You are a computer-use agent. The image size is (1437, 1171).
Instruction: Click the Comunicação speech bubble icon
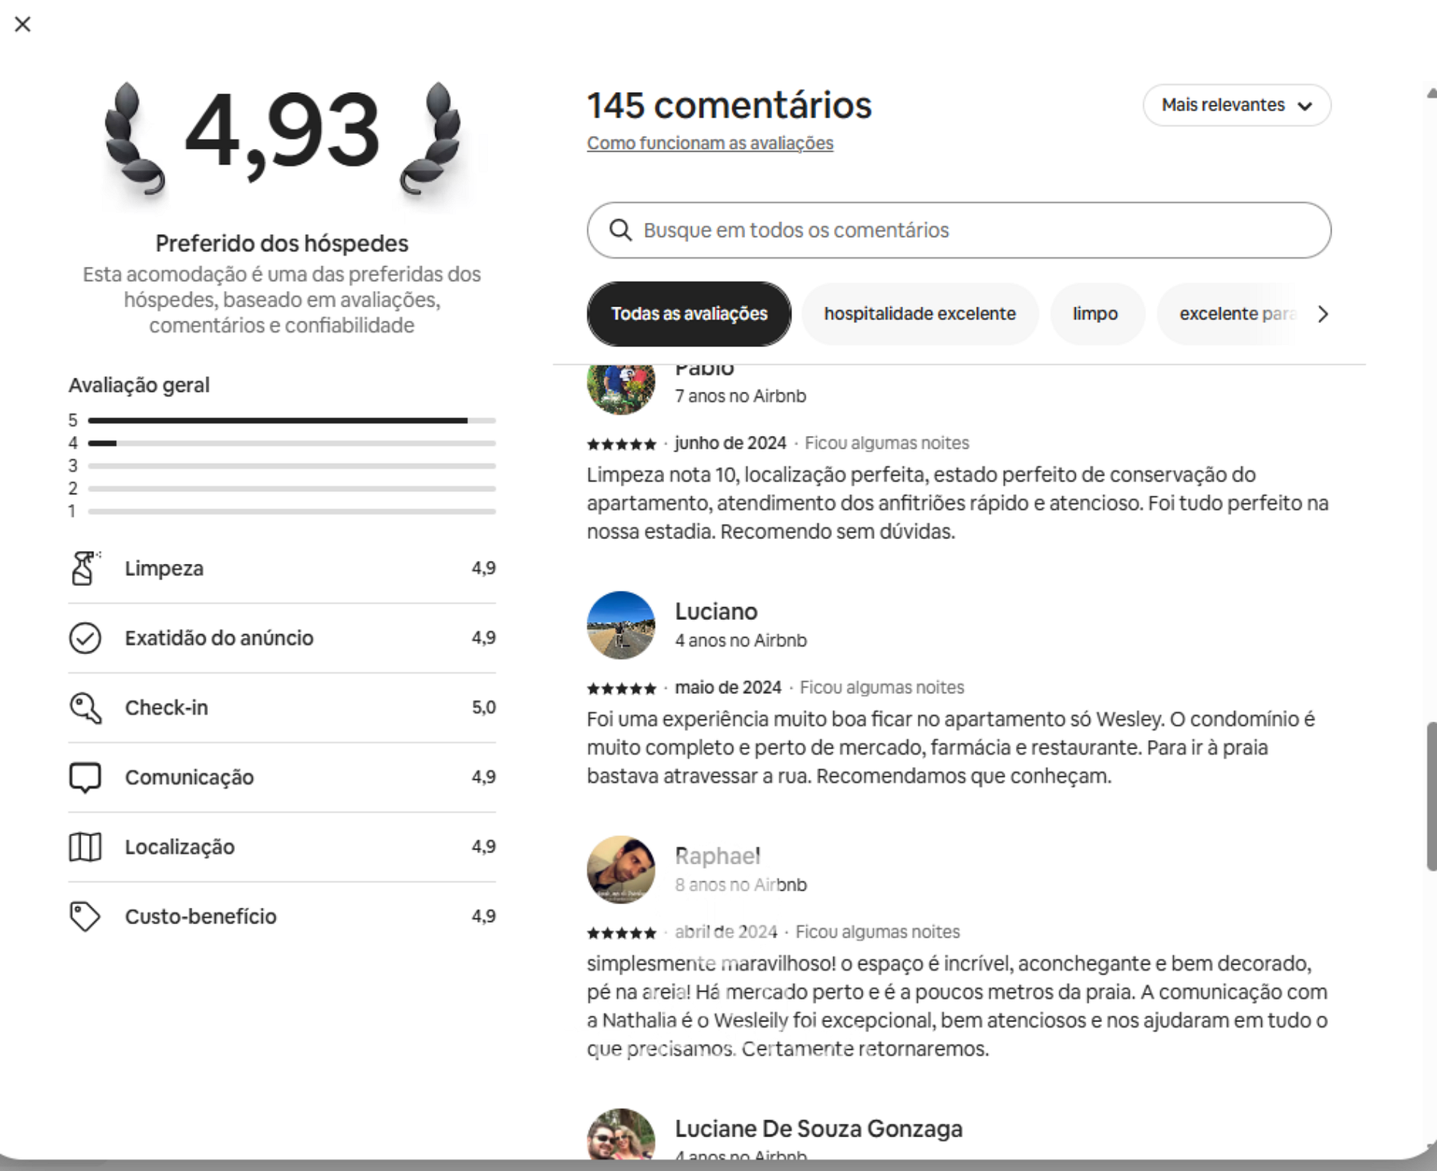coord(85,777)
